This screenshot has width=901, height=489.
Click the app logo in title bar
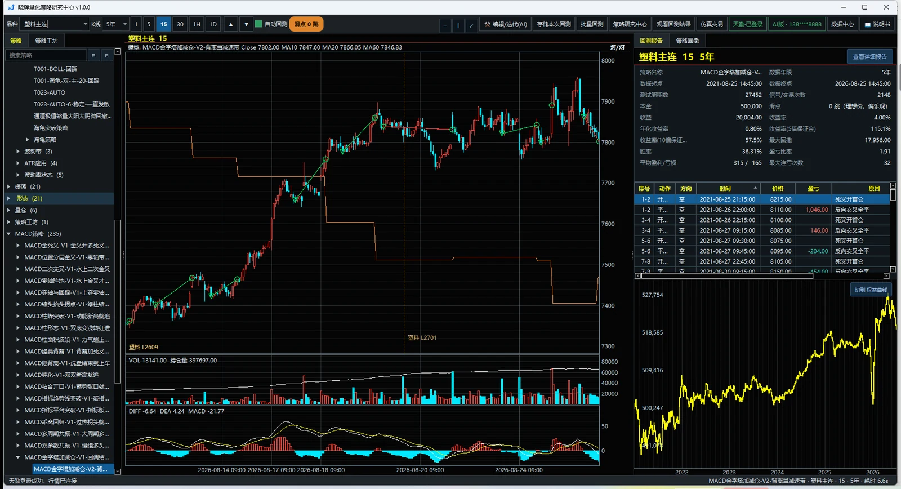(10, 7)
